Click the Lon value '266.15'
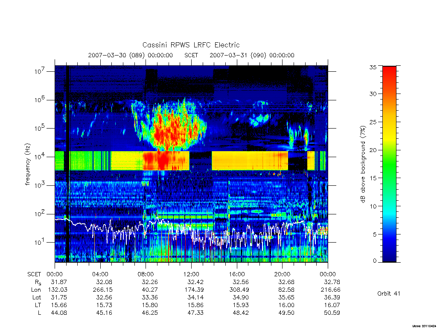The height and width of the screenshot is (328, 437). pos(102,290)
